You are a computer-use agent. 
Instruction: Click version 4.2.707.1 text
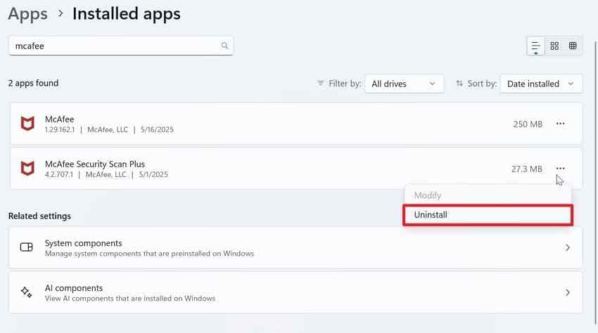click(x=58, y=174)
